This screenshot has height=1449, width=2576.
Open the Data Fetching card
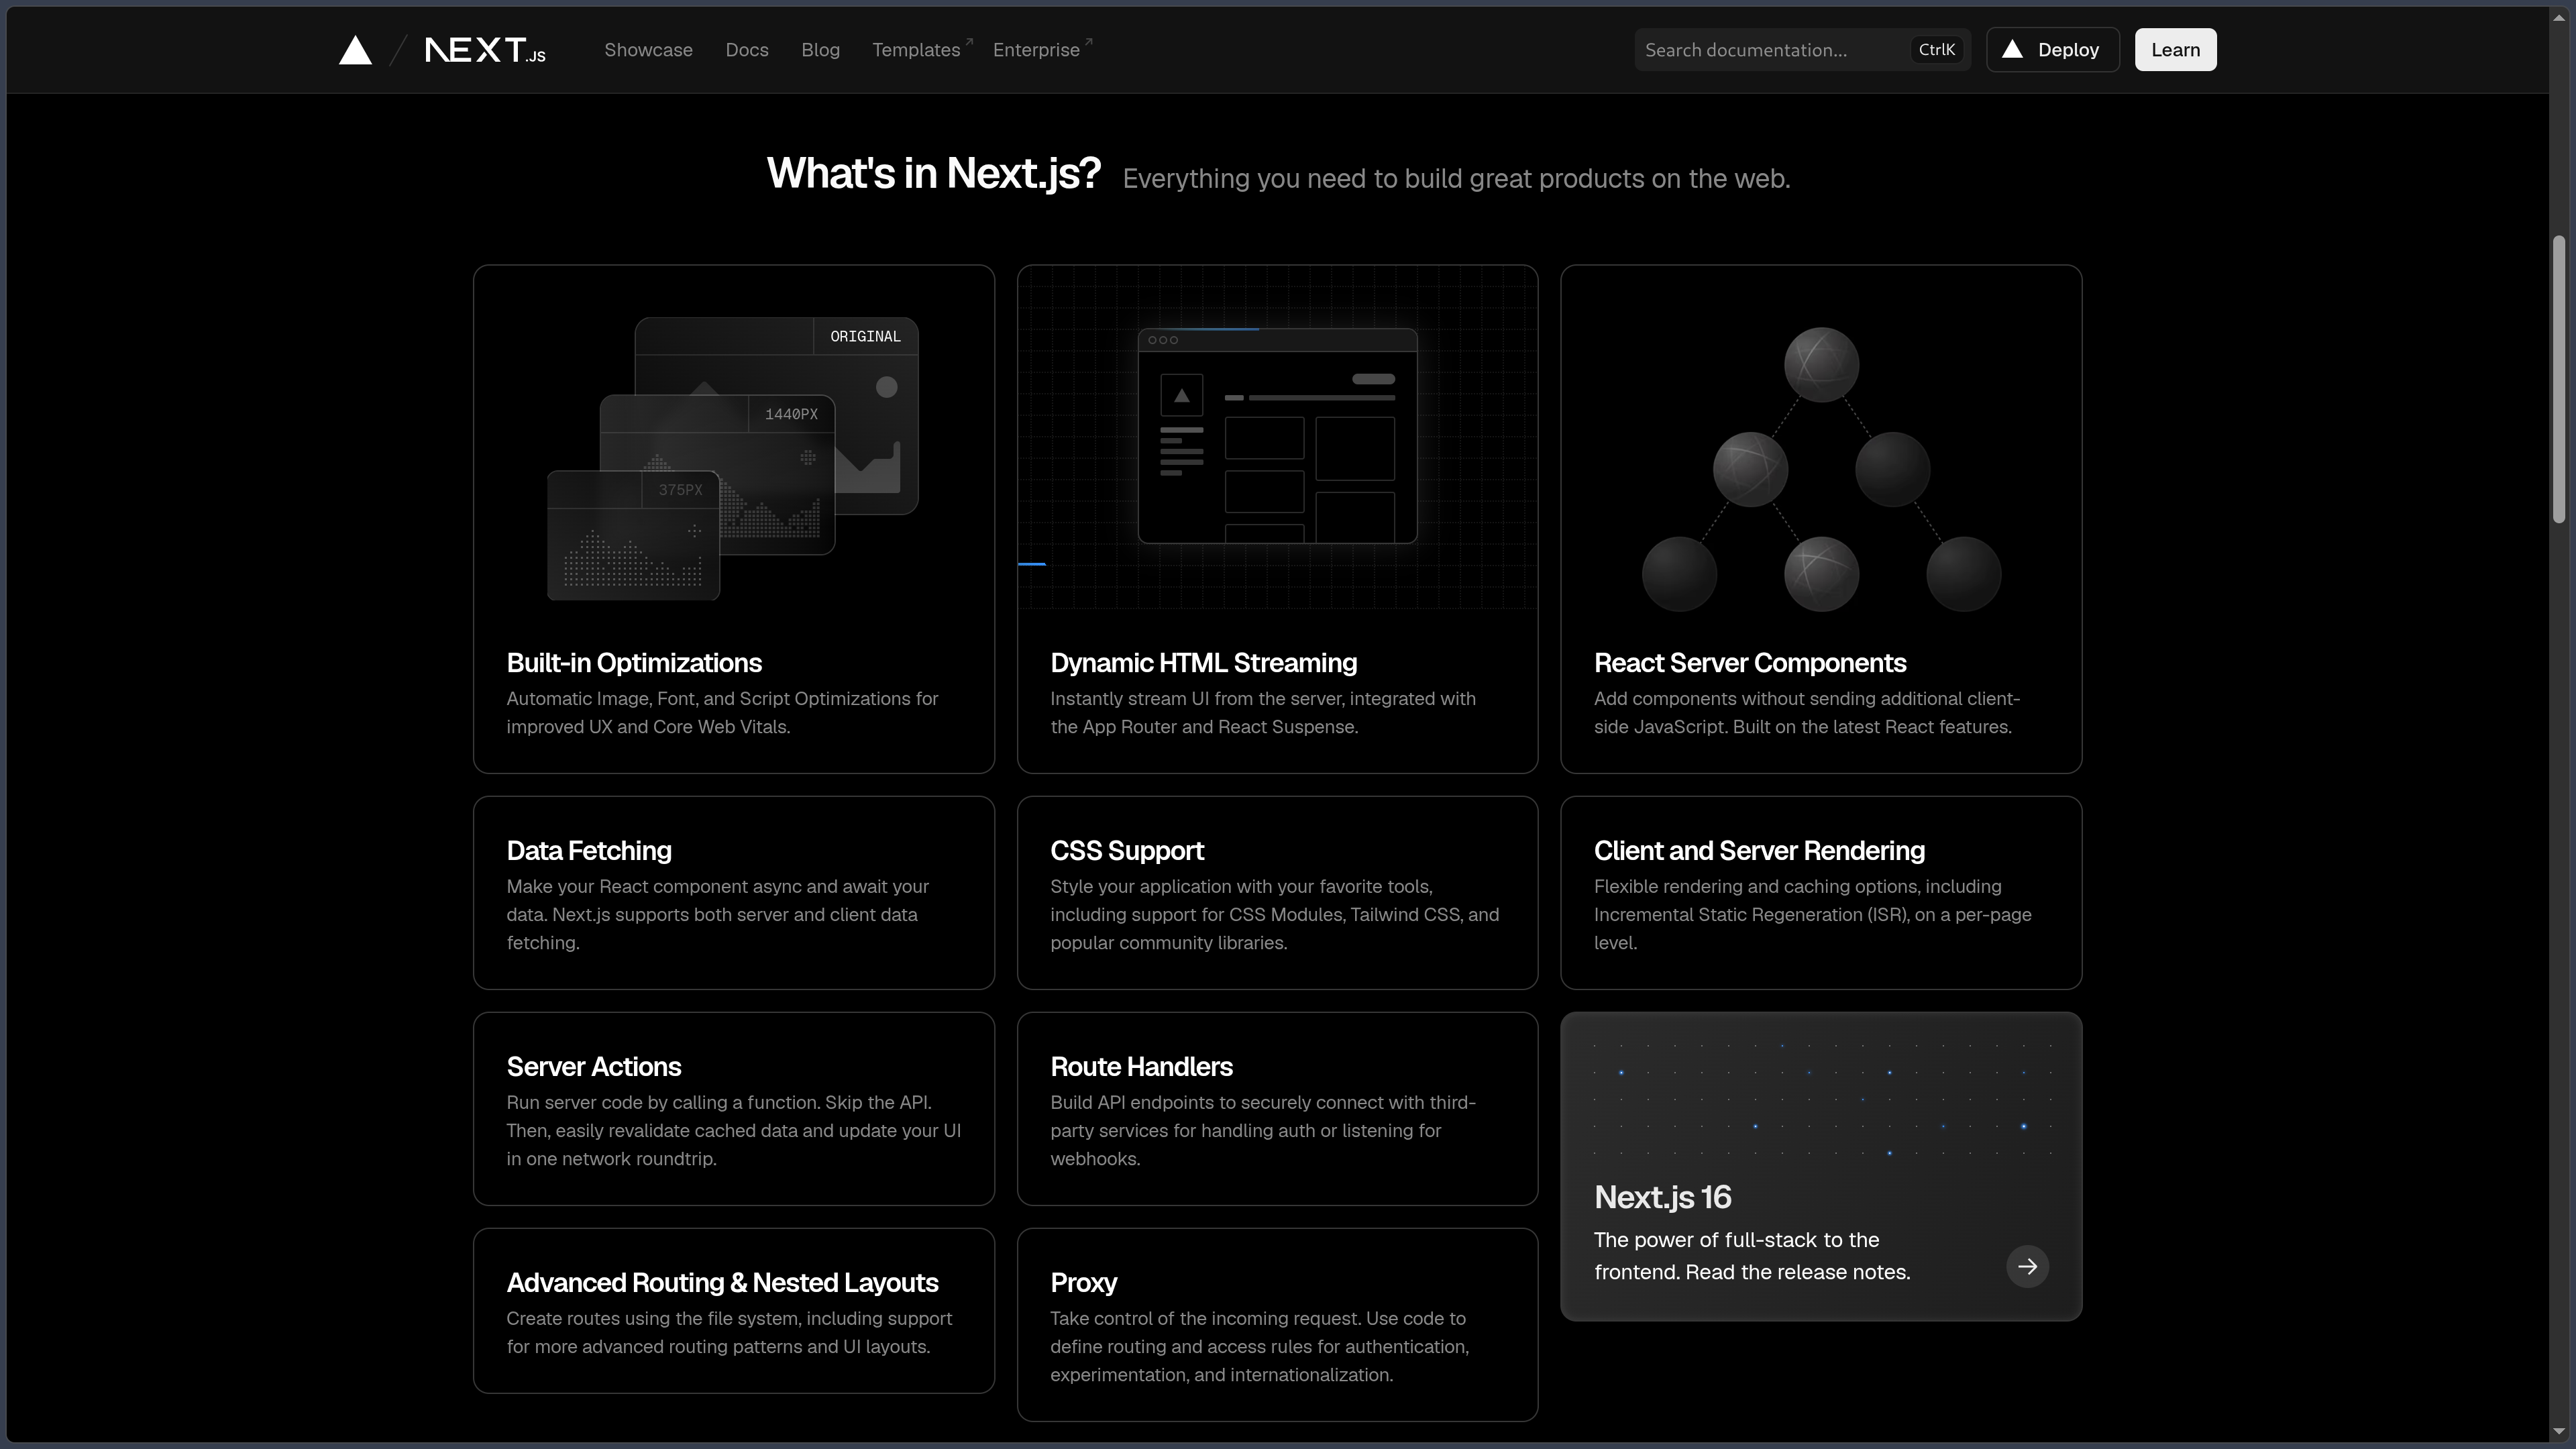[x=733, y=893]
